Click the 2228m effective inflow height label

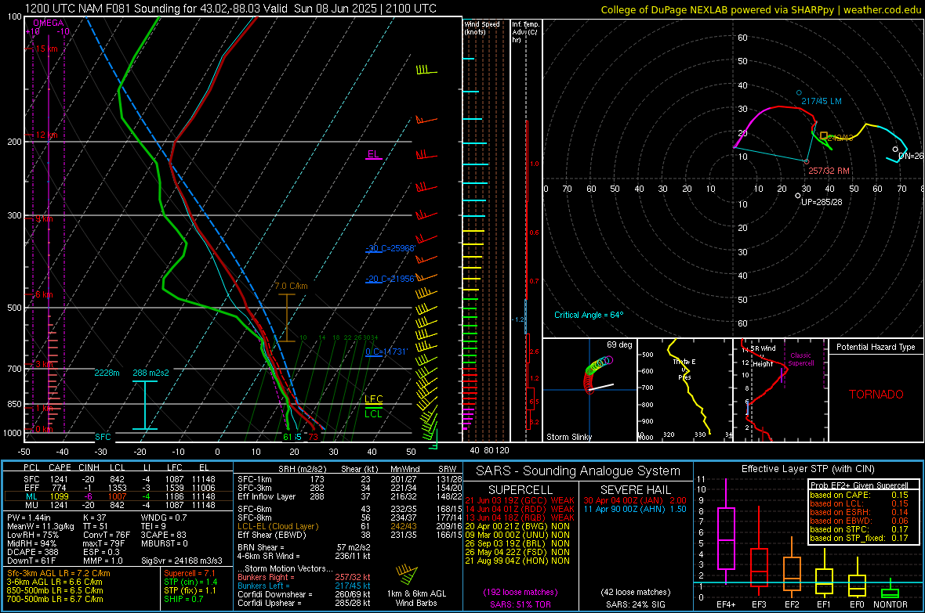(107, 373)
